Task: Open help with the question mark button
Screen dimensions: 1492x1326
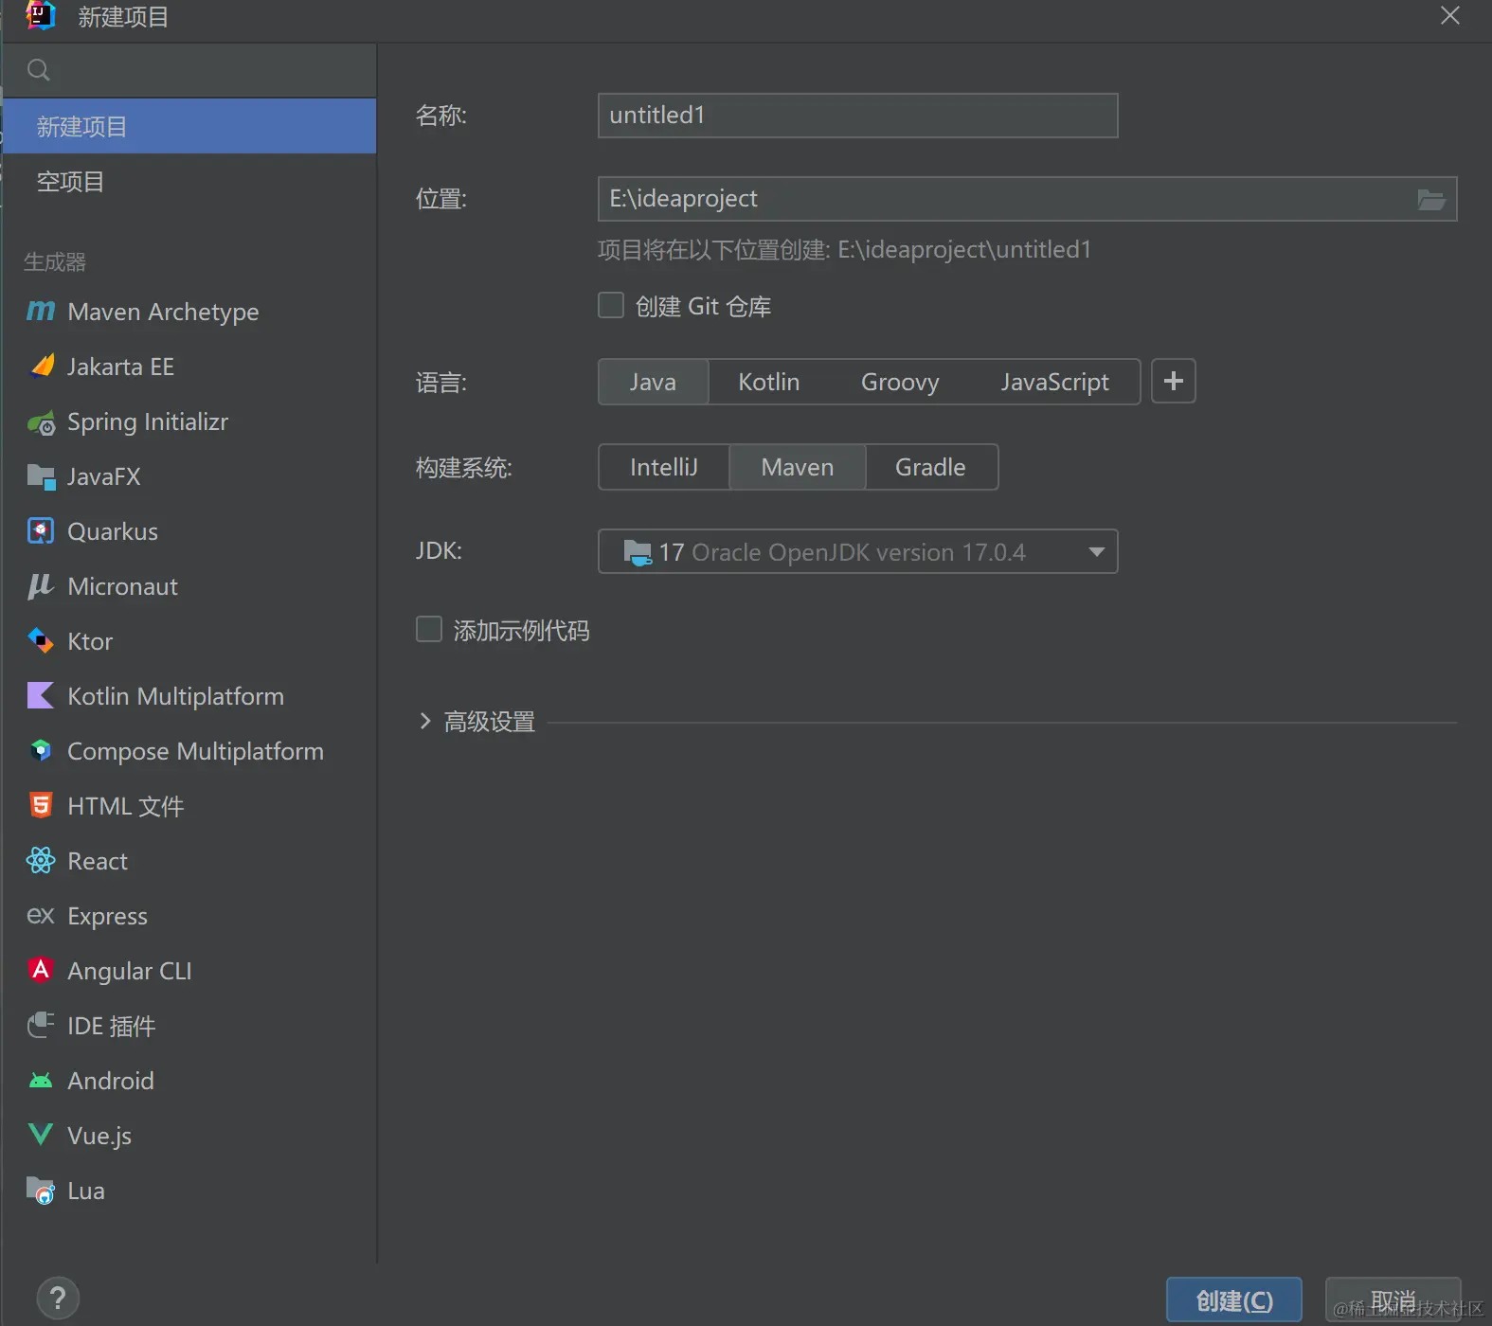Action: (x=58, y=1299)
